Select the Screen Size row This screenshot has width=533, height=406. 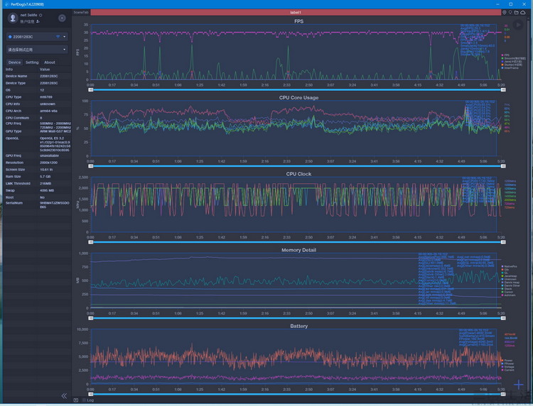38,170
